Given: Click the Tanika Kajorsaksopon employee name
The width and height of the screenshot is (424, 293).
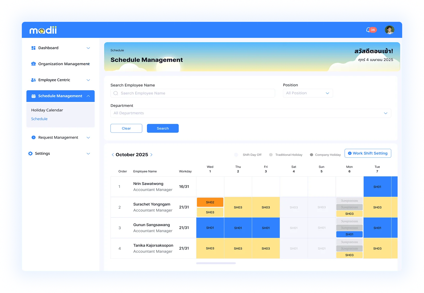Looking at the screenshot, I should (x=153, y=245).
